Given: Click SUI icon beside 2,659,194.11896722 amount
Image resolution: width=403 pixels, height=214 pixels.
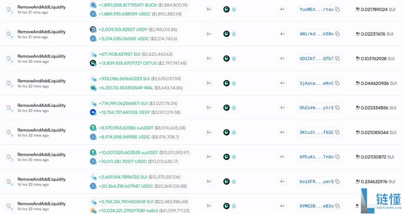Looking at the screenshot, I should (94, 177).
